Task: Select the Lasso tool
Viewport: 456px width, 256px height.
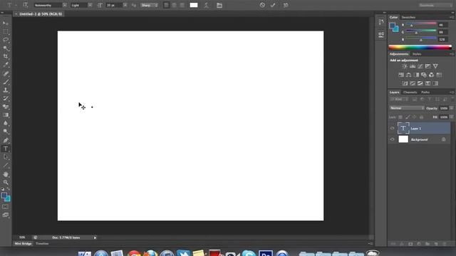Action: coord(6,40)
